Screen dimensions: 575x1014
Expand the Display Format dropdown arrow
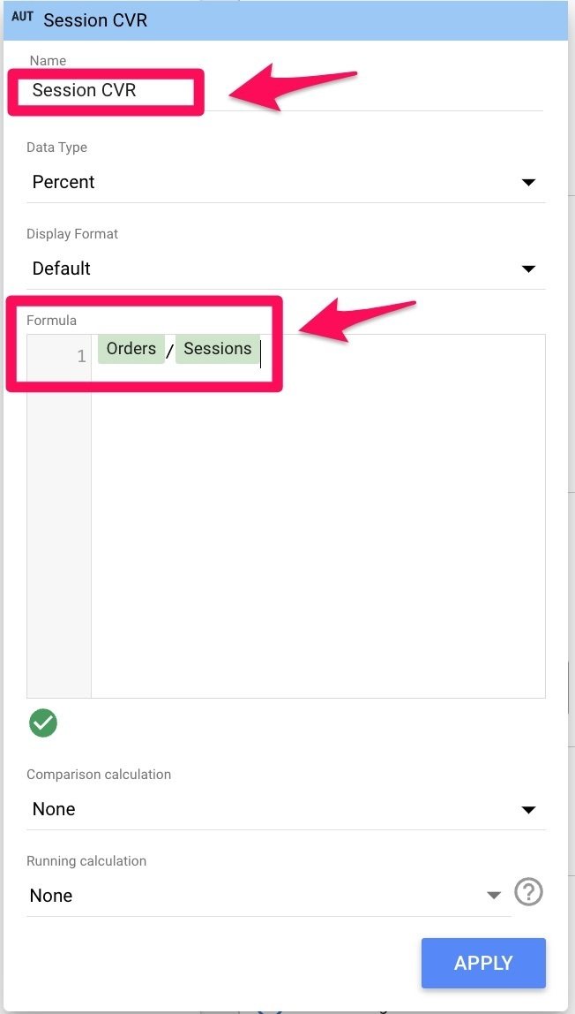pos(528,269)
